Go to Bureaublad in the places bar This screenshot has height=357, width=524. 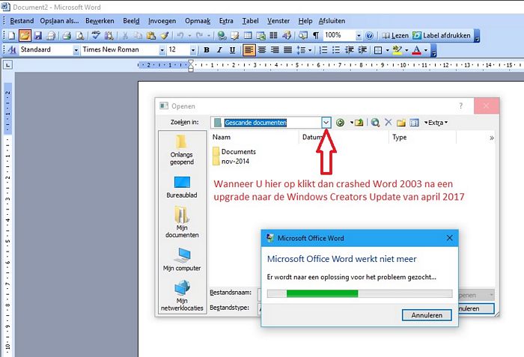coord(182,187)
